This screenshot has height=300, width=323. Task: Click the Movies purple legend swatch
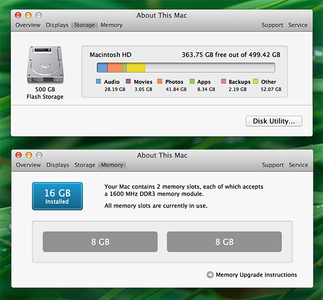tap(128, 81)
